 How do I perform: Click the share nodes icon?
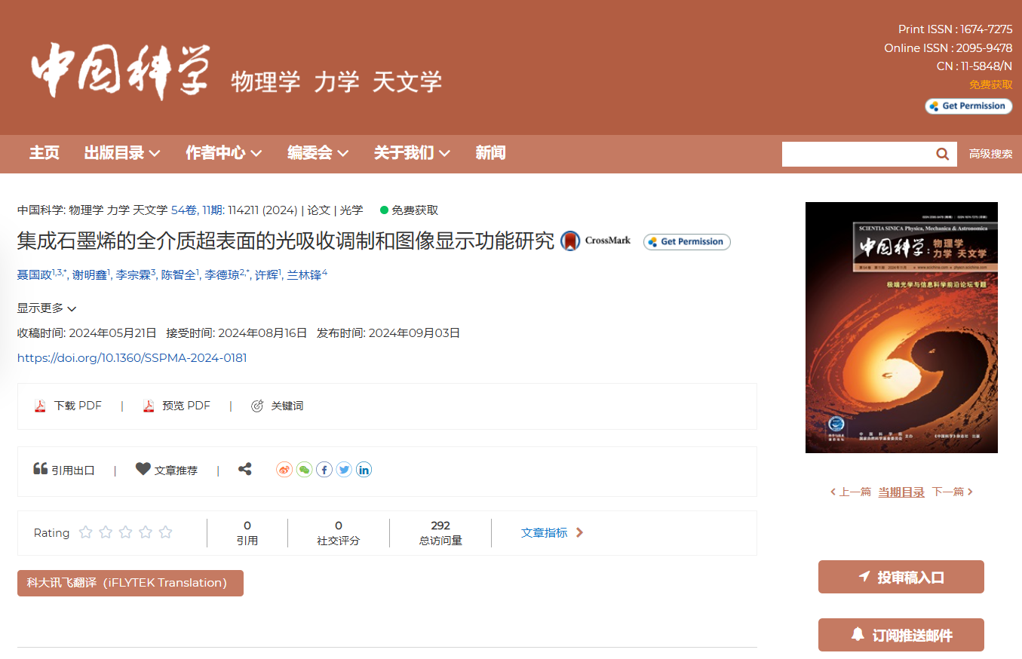pos(244,469)
